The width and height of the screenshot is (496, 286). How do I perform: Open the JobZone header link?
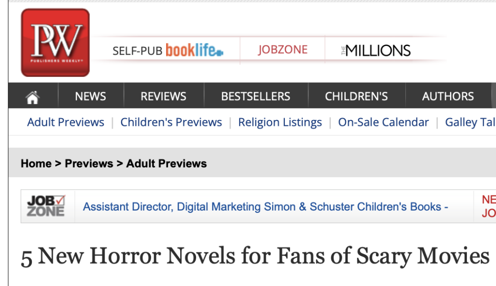(282, 50)
